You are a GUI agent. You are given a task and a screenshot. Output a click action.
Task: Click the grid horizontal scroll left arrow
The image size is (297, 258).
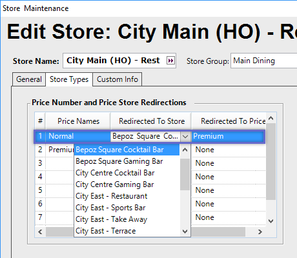coord(40,232)
